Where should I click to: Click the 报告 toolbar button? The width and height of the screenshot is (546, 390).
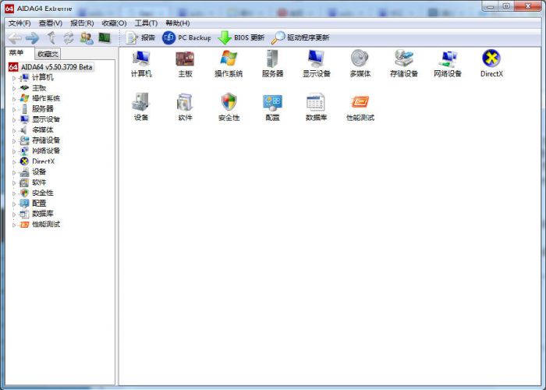[140, 37]
